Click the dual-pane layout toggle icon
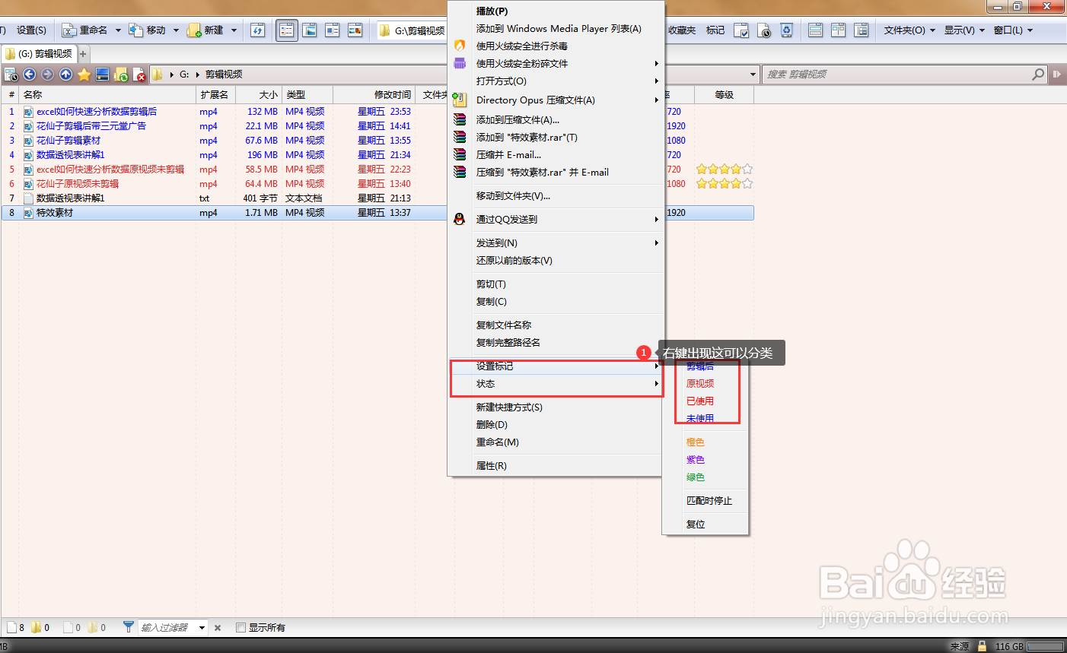 click(x=838, y=30)
